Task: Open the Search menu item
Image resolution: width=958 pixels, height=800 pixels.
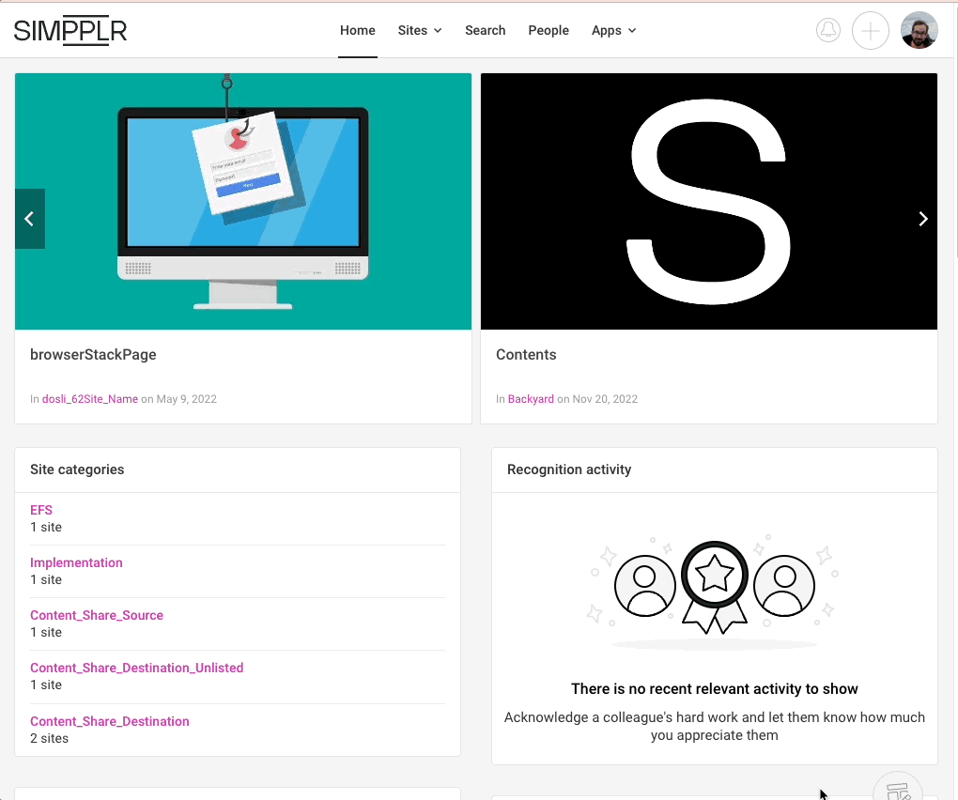Action: (x=486, y=31)
